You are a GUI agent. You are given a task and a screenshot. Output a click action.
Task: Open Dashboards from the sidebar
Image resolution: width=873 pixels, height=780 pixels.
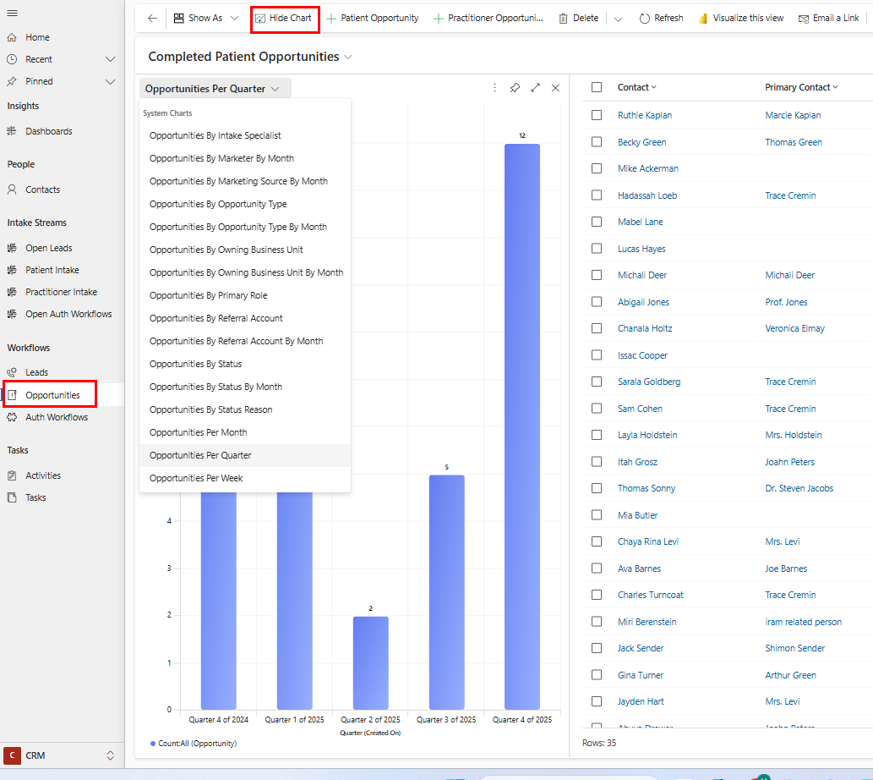coord(48,131)
